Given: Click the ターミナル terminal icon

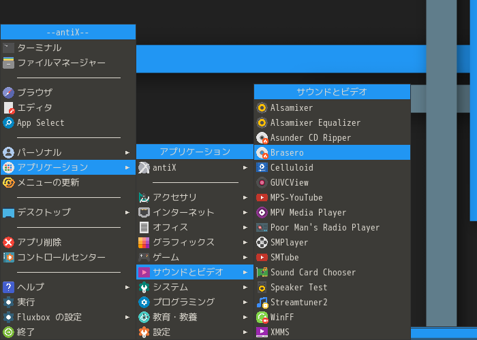Looking at the screenshot, I should (8, 48).
